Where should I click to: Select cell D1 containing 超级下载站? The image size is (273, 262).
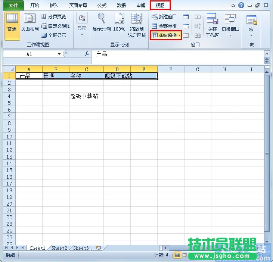click(x=117, y=76)
